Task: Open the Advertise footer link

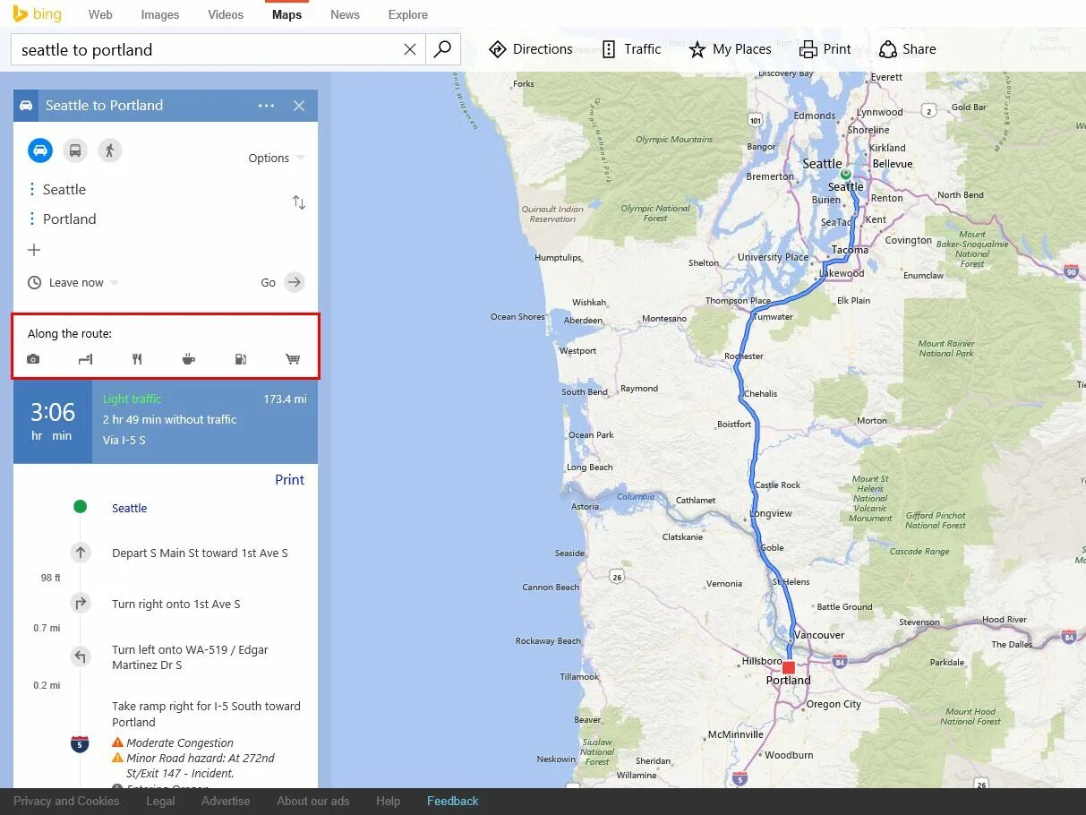Action: tap(226, 801)
